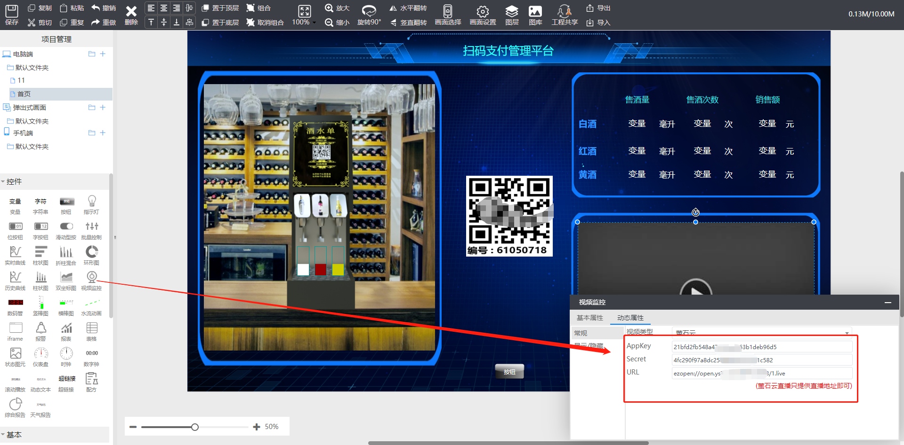Click the 50% zoom slider handle
The image size is (904, 445).
tap(195, 427)
